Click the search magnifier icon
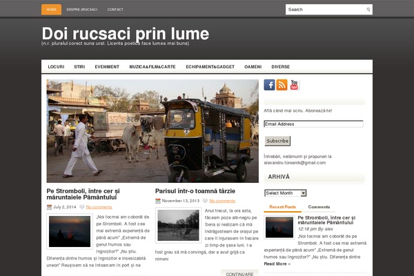The image size is (414, 276). click(x=368, y=10)
